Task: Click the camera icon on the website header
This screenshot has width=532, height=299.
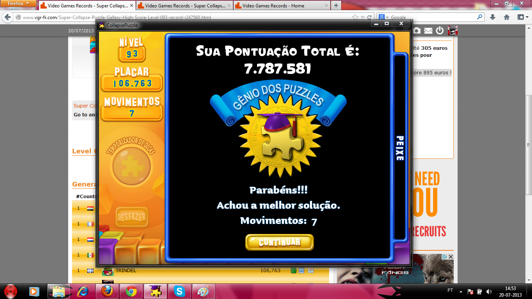Action: coord(417,31)
